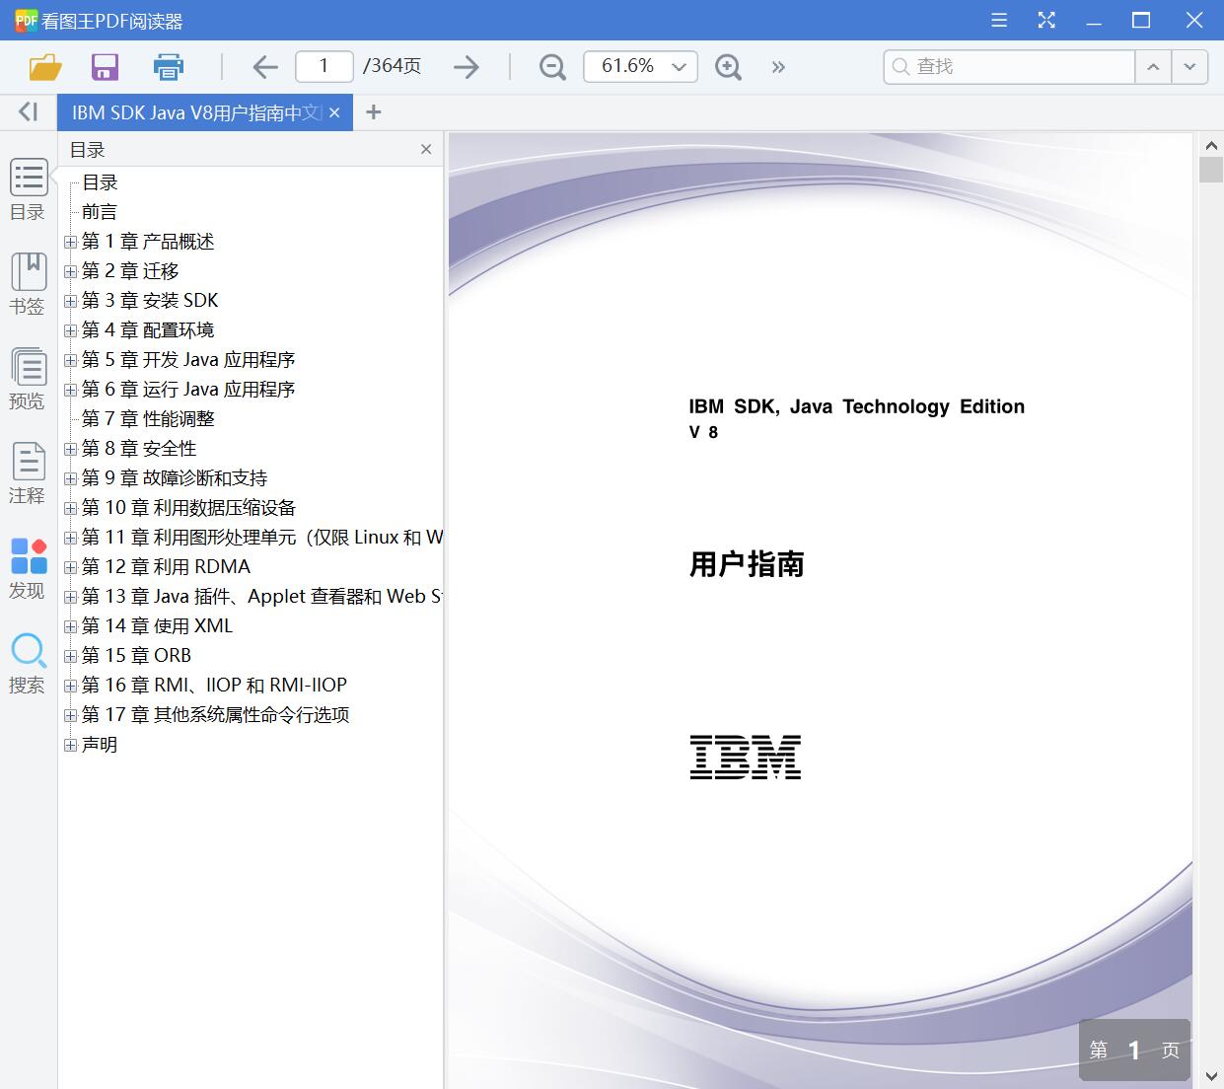Screen dimensions: 1224x1089
Task: Go to previous page arrow
Action: pyautogui.click(x=265, y=67)
